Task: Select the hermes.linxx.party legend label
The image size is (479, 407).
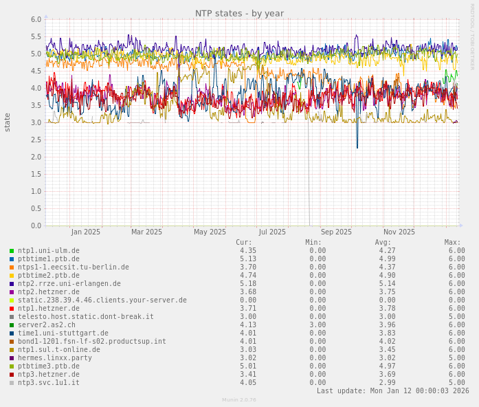Action: (x=54, y=358)
